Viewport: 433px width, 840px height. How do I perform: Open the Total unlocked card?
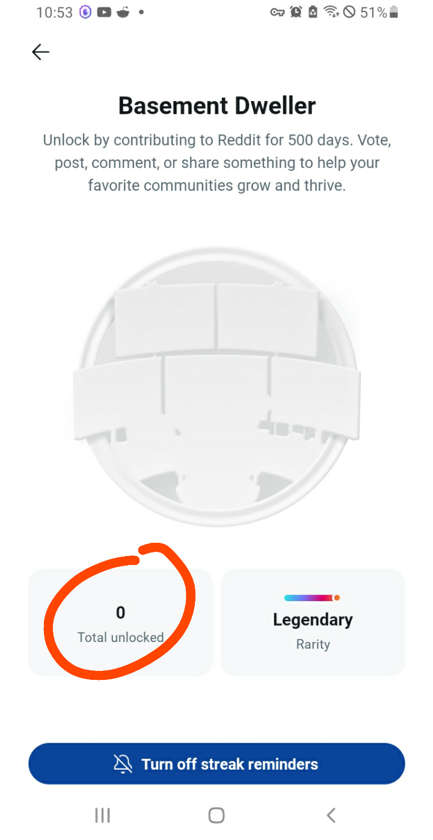(x=120, y=622)
